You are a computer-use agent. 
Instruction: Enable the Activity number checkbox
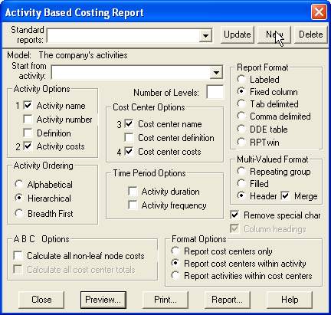coord(28,119)
